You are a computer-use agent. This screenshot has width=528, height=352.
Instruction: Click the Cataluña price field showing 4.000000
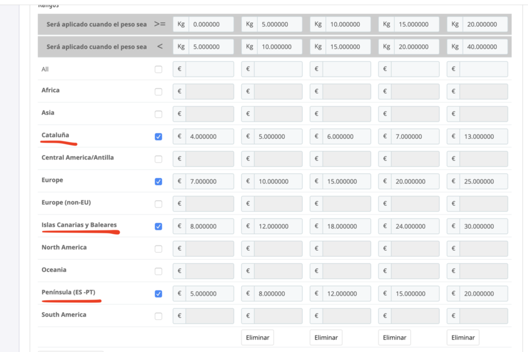pyautogui.click(x=210, y=137)
